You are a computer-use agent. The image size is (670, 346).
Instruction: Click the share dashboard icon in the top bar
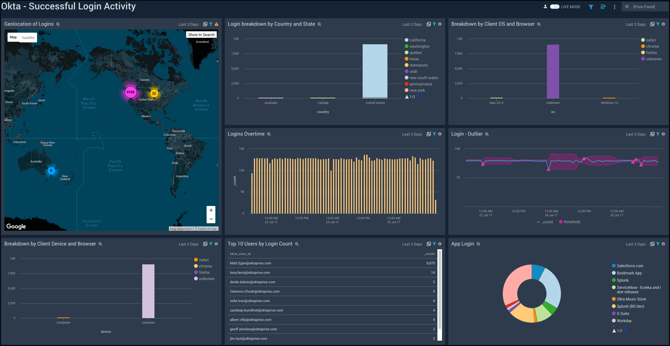pyautogui.click(x=603, y=6)
